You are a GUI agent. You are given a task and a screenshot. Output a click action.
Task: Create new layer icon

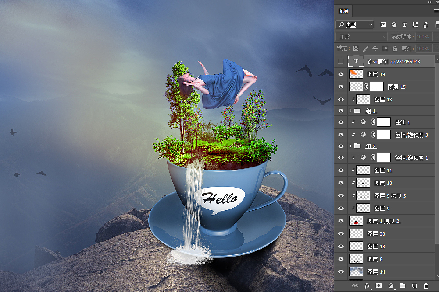coord(414,285)
